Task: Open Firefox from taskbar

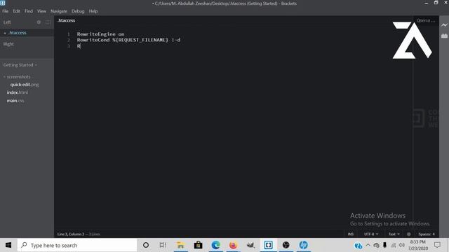Action: click(233, 245)
